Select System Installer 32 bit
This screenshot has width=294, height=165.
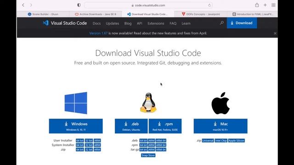(89, 145)
